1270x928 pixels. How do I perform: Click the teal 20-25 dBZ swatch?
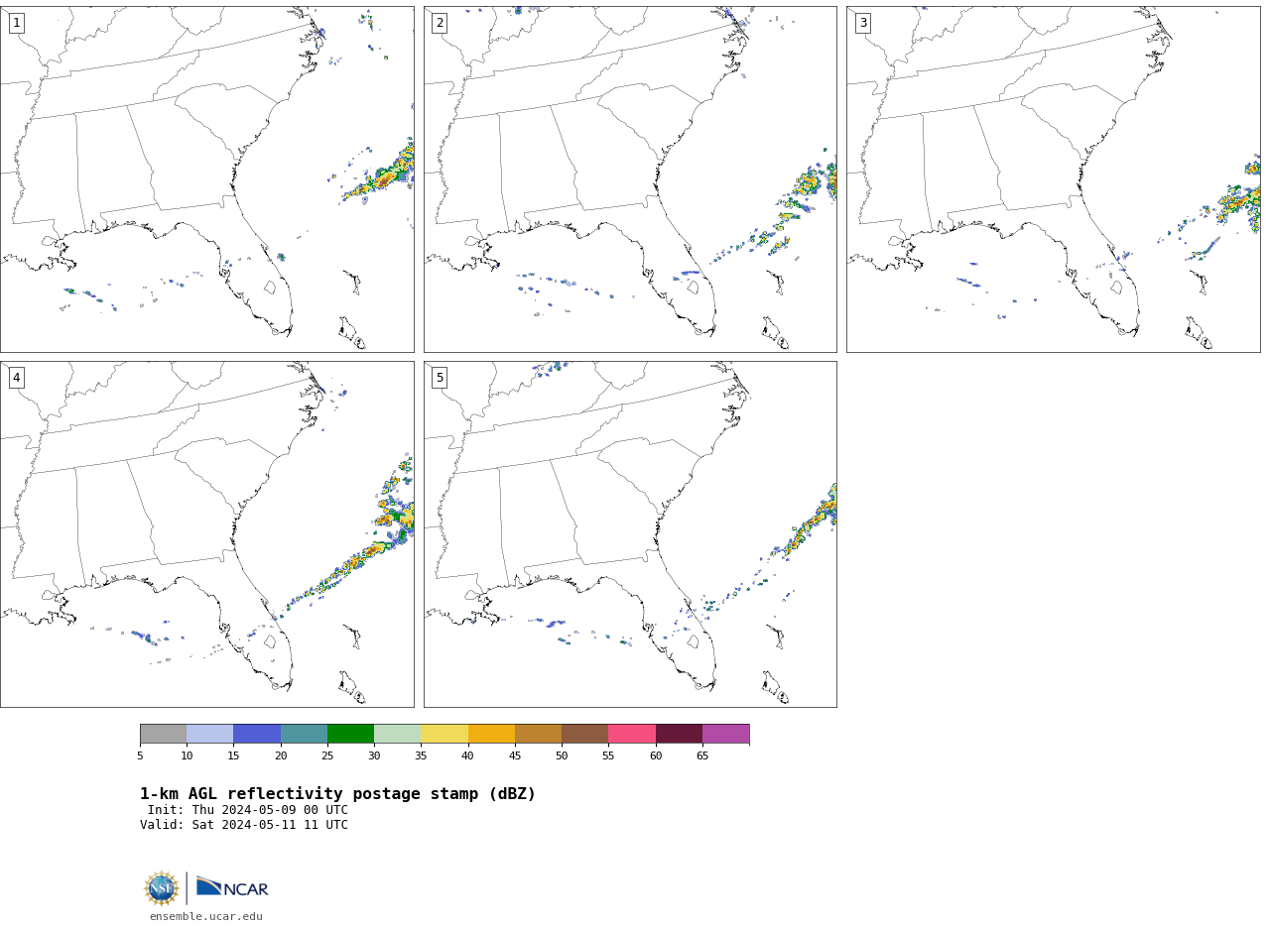point(304,734)
